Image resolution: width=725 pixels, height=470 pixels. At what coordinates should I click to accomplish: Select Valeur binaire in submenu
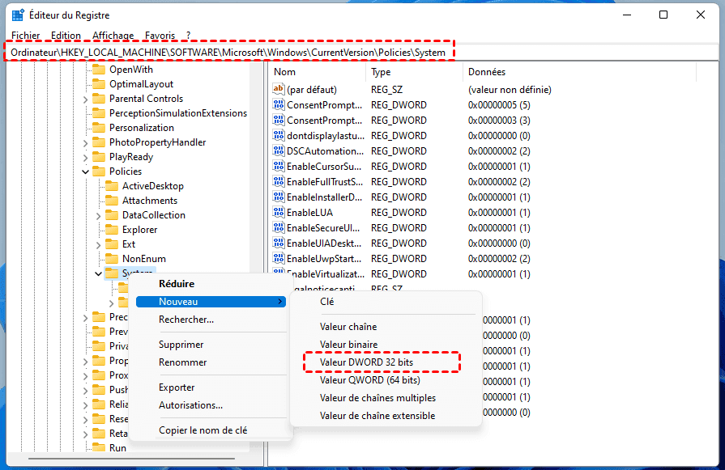pos(386,345)
